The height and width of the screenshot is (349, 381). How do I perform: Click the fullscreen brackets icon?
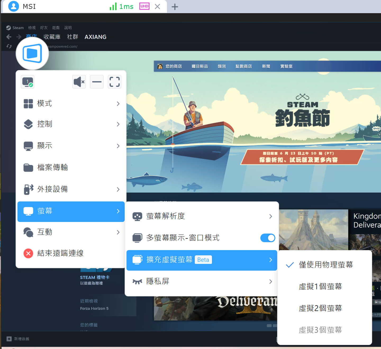115,82
